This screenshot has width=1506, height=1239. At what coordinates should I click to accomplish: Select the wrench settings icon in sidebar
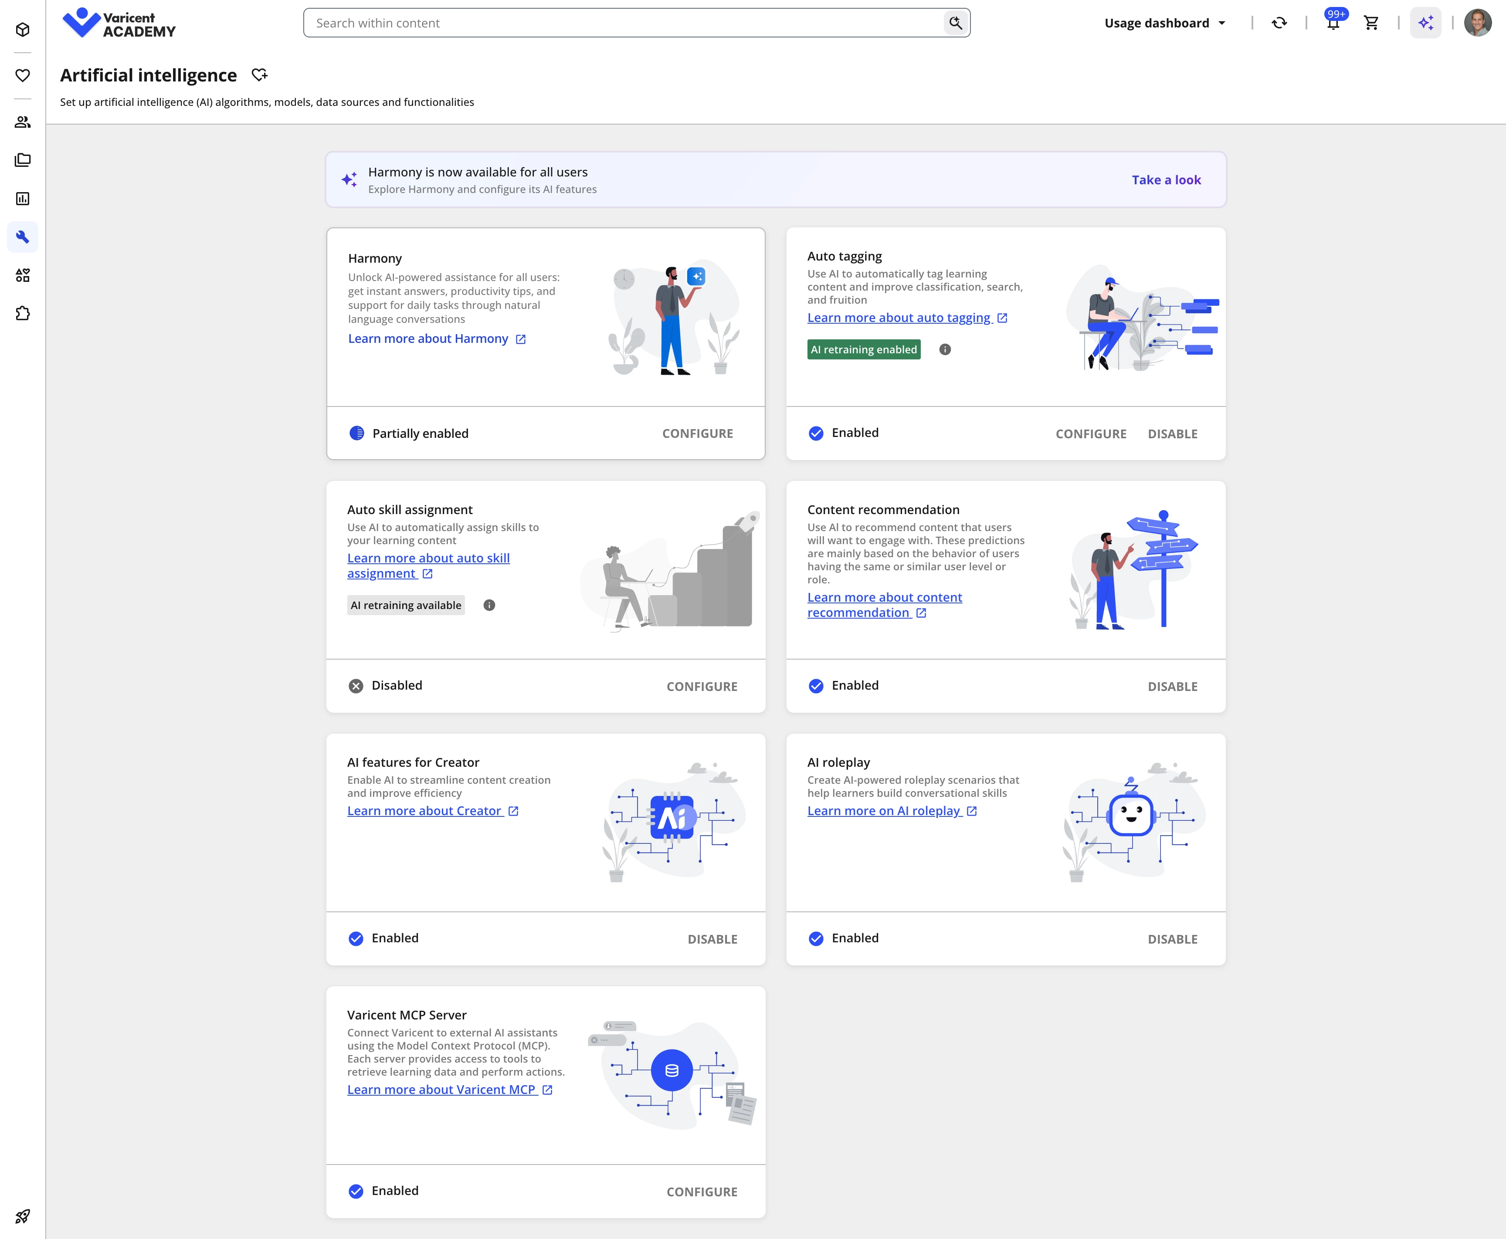[23, 237]
